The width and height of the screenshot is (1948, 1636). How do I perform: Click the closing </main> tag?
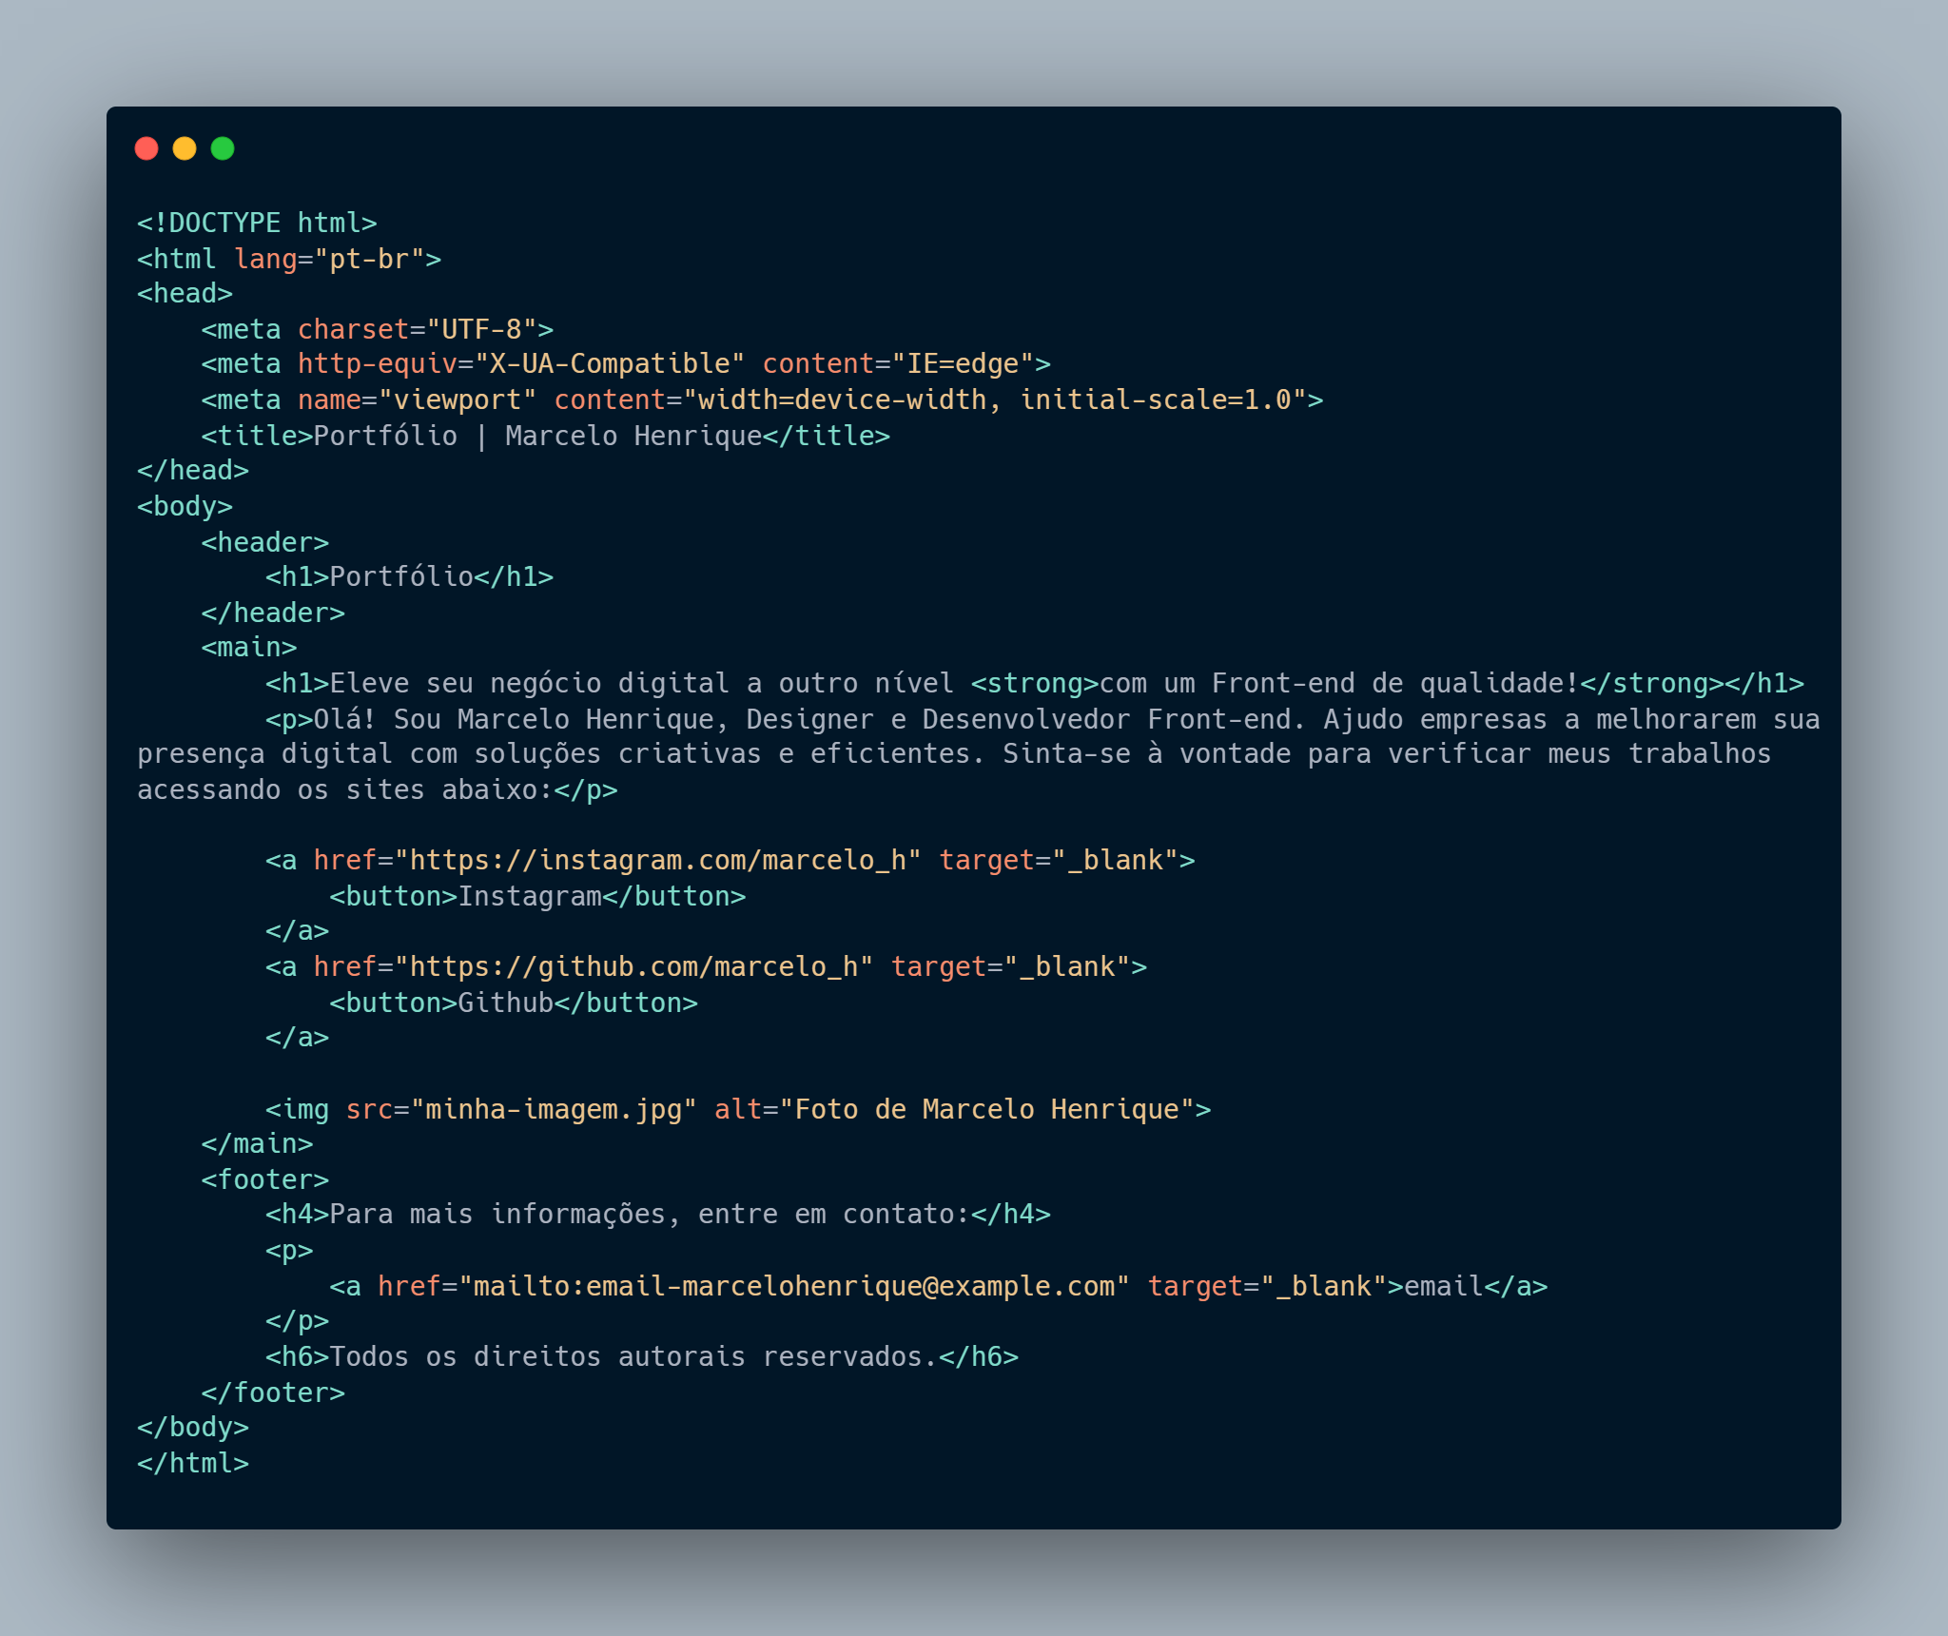point(257,1144)
